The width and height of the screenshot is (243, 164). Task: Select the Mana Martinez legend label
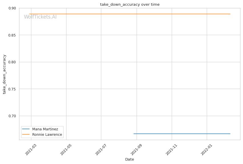45,129
